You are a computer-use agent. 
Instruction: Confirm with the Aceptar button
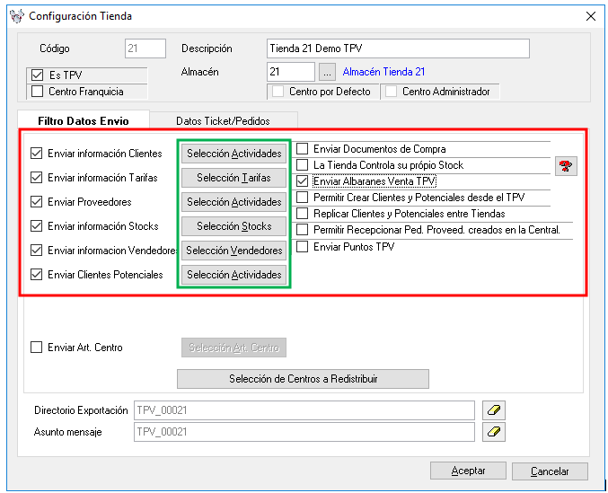coord(468,471)
